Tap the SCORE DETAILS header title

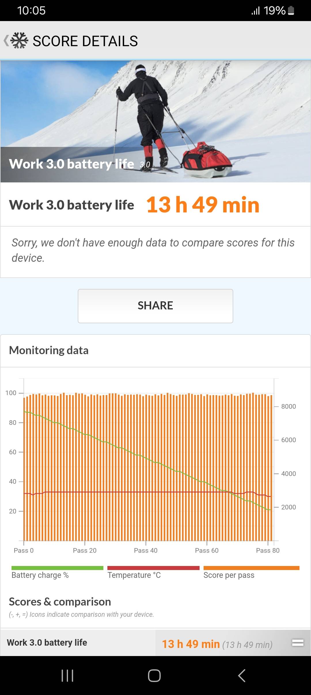[x=85, y=41]
